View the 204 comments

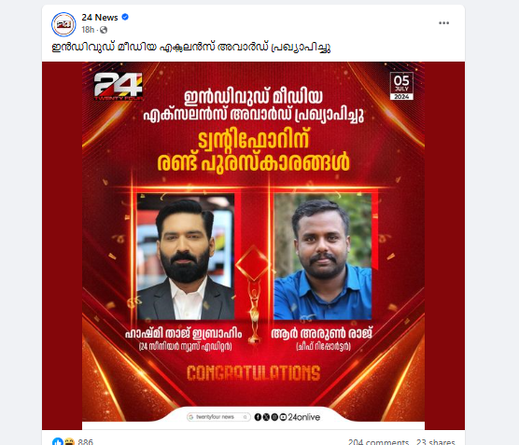pos(378,441)
